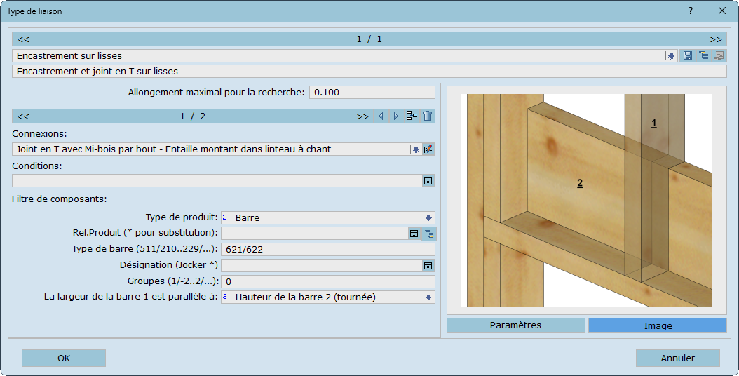This screenshot has height=376, width=739.
Task: Open the tree icon beside Ref.Produit
Action: pos(428,234)
